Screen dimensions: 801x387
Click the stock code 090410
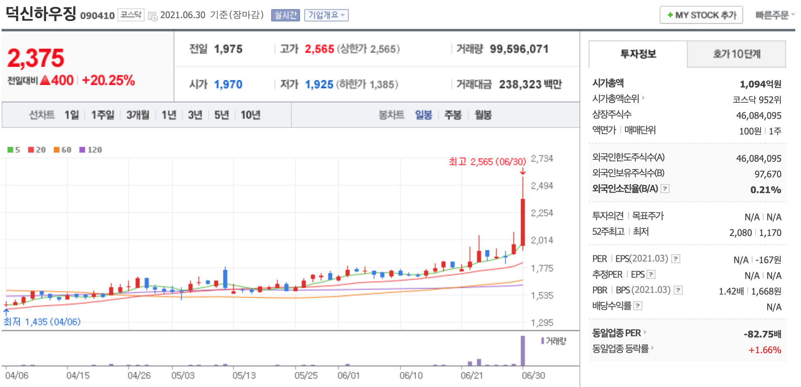[97, 16]
